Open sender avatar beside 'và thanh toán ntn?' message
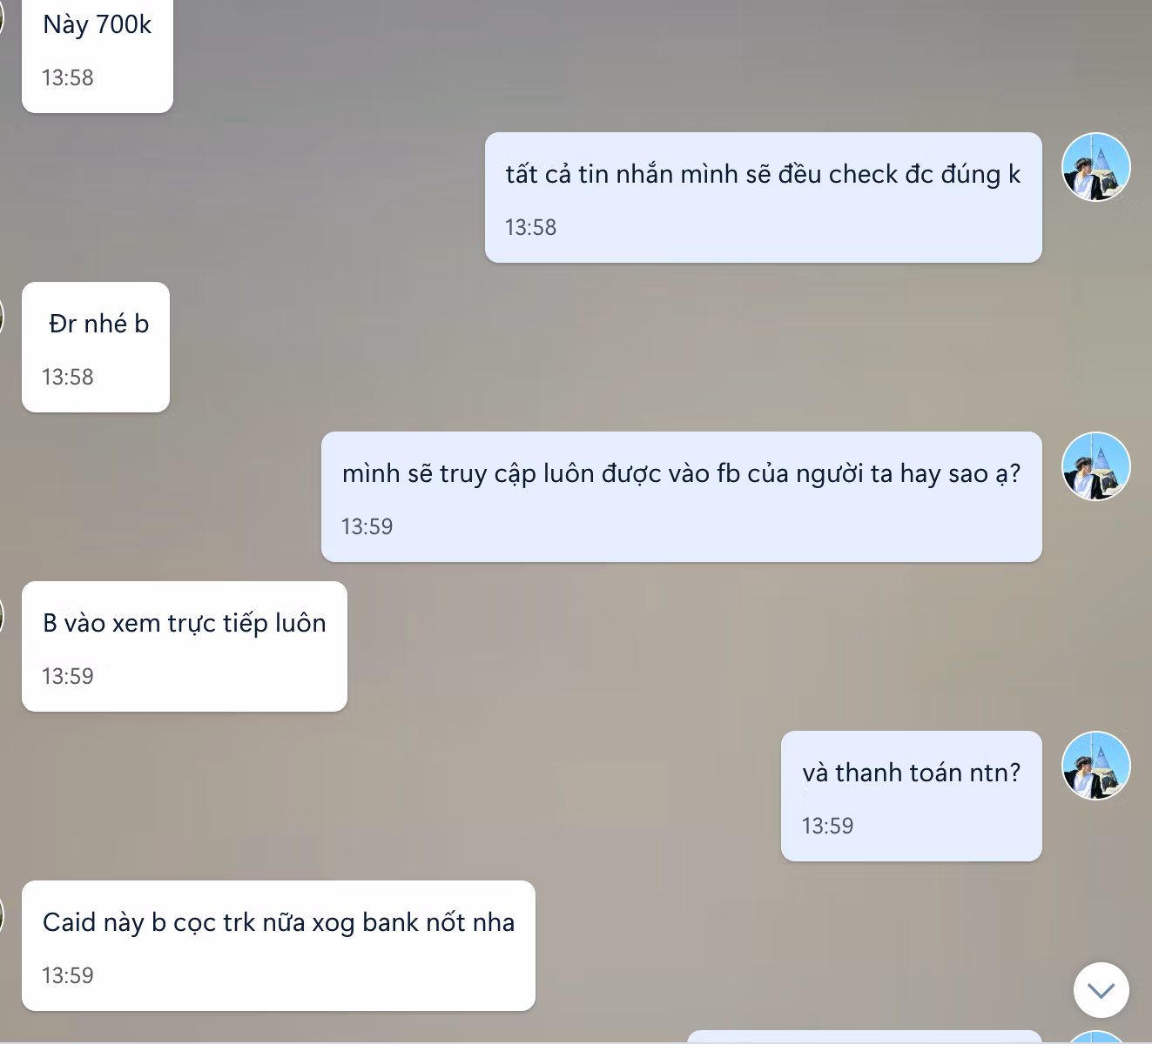This screenshot has height=1051, width=1152. click(x=1096, y=766)
